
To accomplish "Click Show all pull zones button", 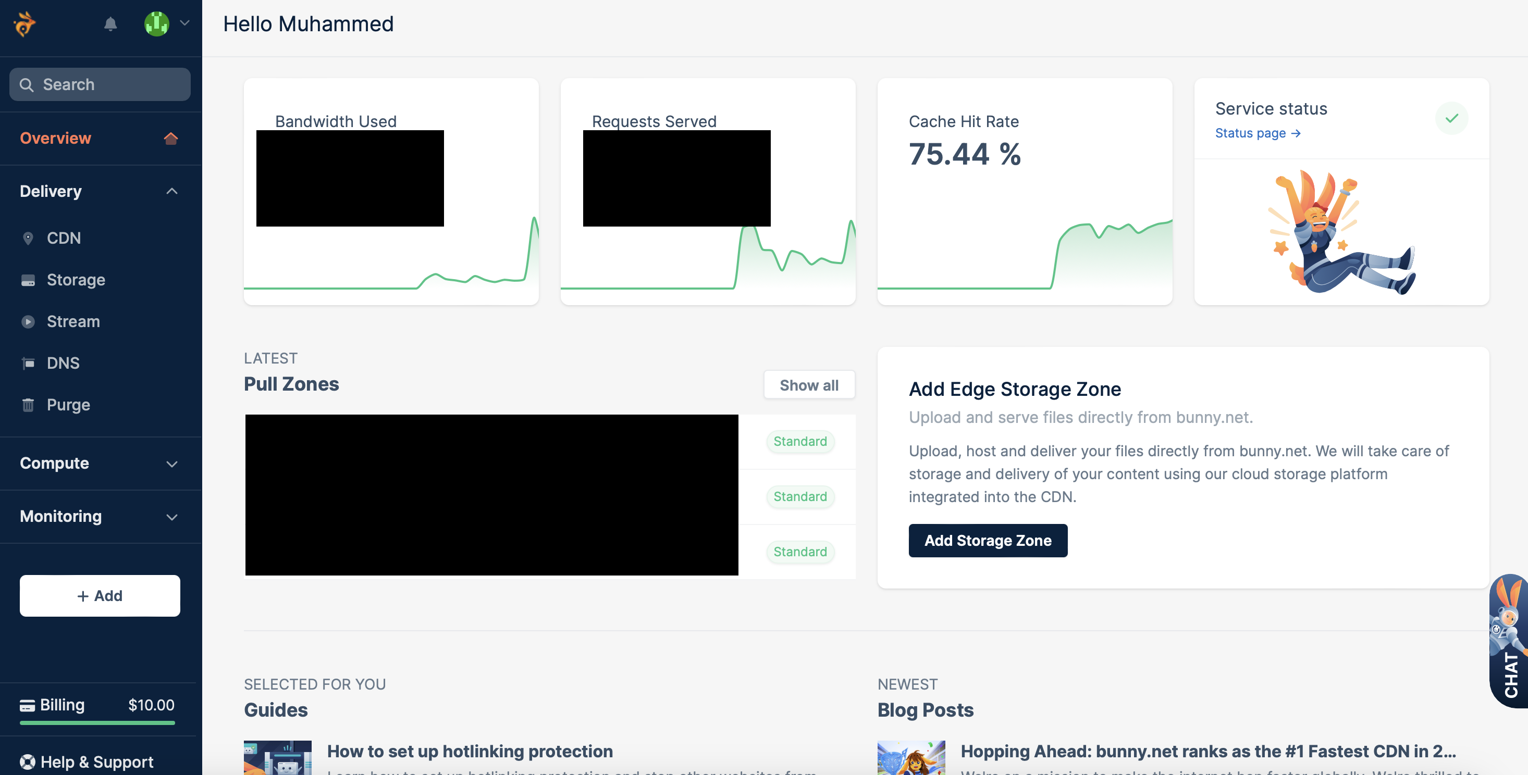I will coord(809,385).
